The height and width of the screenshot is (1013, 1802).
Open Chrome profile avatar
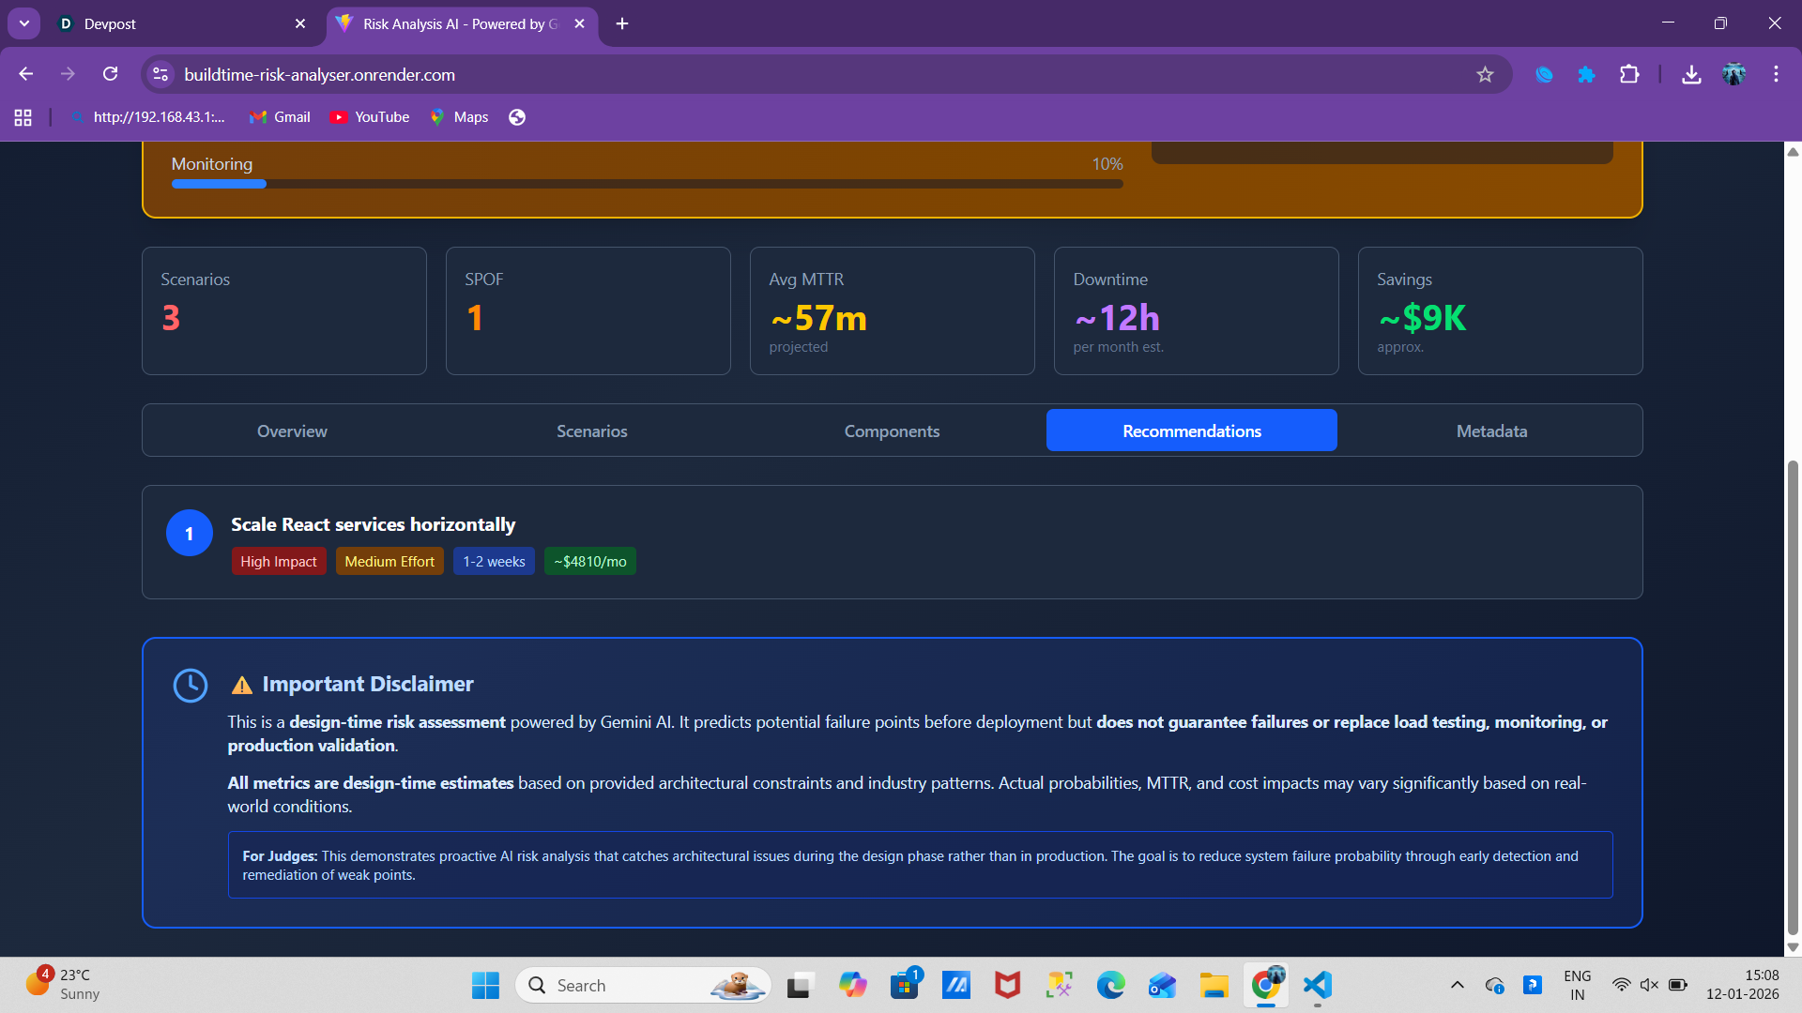[x=1733, y=74]
